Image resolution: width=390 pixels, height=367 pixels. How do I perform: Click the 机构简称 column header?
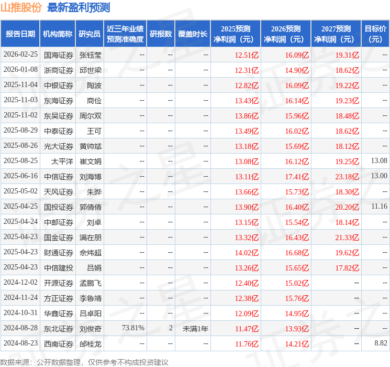(58, 34)
